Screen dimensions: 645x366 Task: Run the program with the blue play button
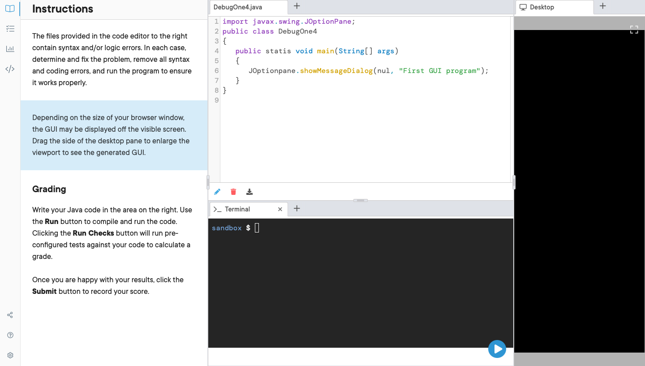497,349
